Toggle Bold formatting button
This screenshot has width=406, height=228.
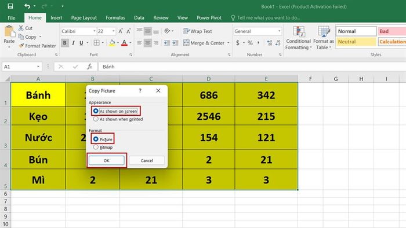coord(65,43)
